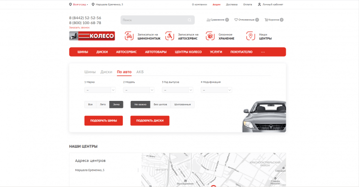Click the ПОДОБРАТЬ ШИНЫ button

pyautogui.click(x=103, y=121)
